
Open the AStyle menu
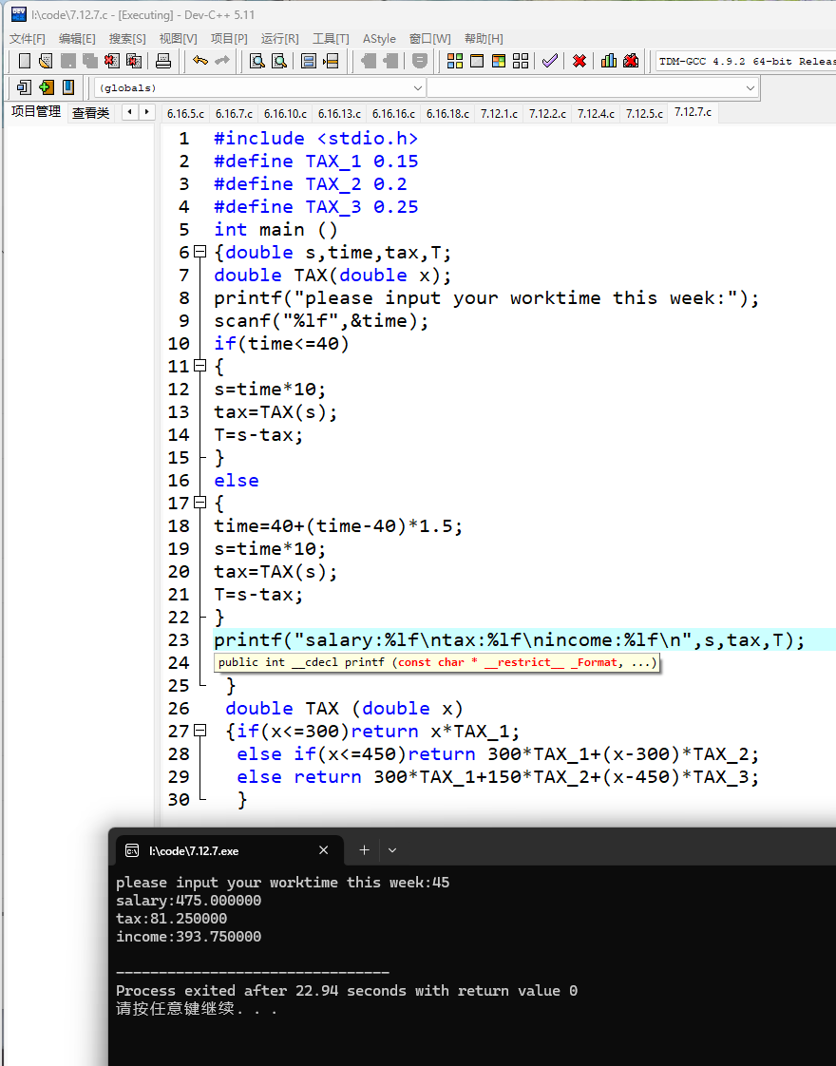pos(379,39)
